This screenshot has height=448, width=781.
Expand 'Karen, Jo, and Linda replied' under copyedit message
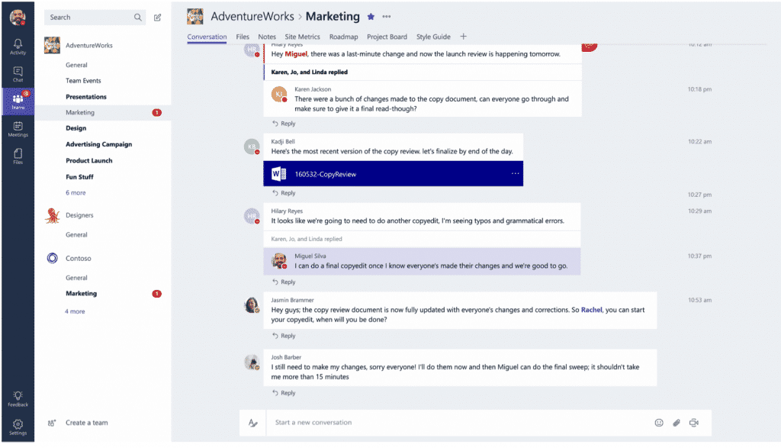point(307,239)
